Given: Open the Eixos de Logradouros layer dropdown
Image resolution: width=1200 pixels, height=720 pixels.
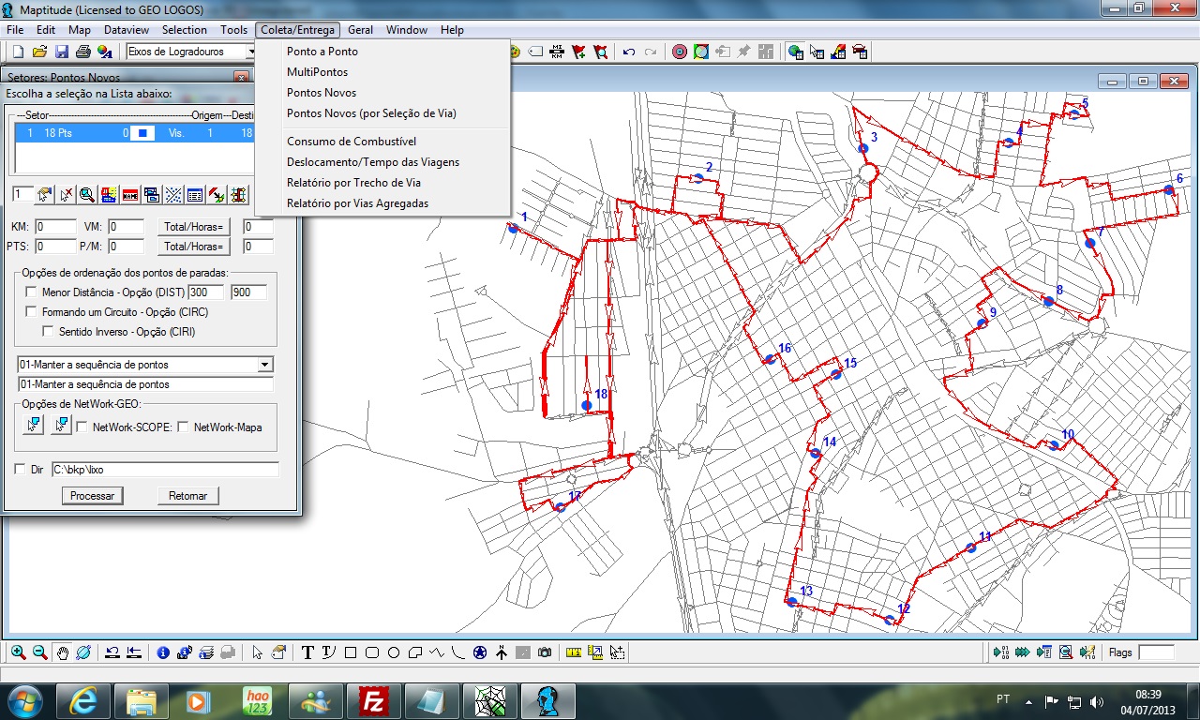Looking at the screenshot, I should coord(251,52).
